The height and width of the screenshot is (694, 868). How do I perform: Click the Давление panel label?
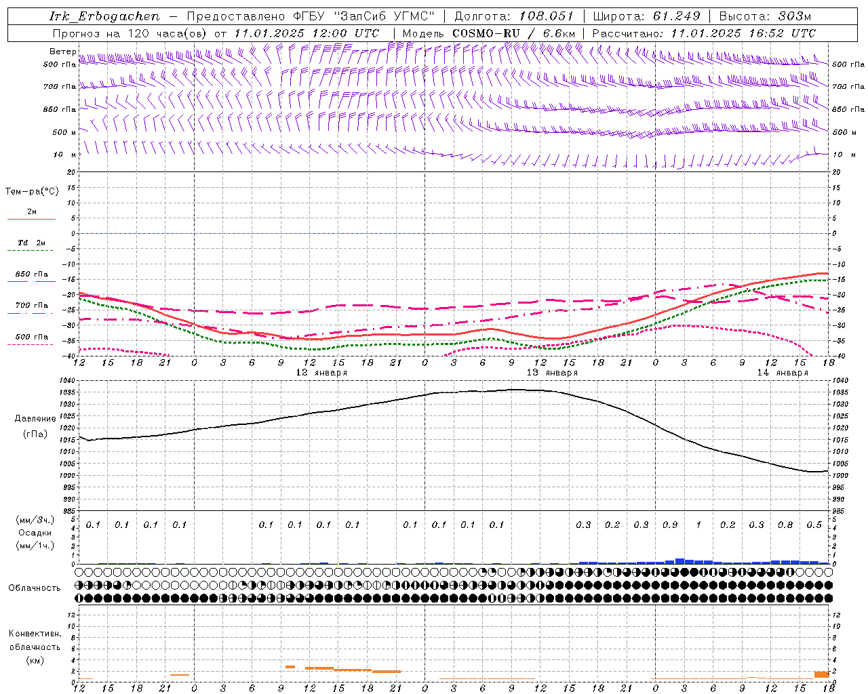(x=35, y=419)
